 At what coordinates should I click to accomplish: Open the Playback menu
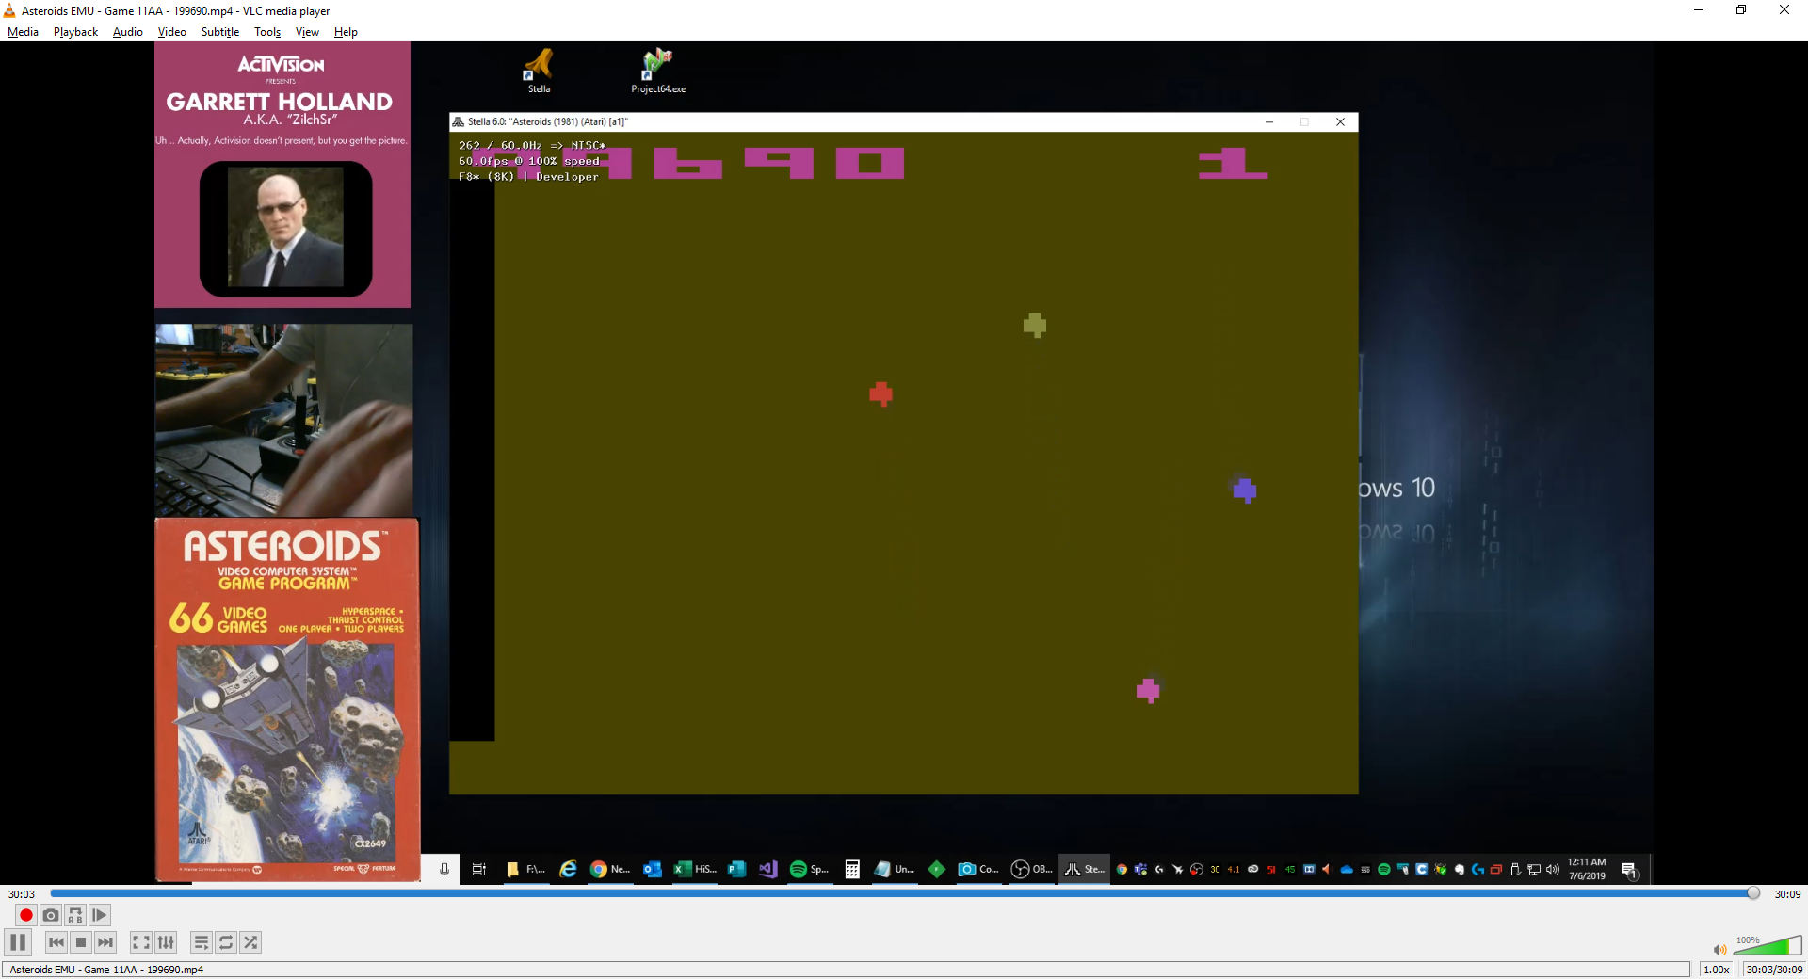[x=75, y=32]
